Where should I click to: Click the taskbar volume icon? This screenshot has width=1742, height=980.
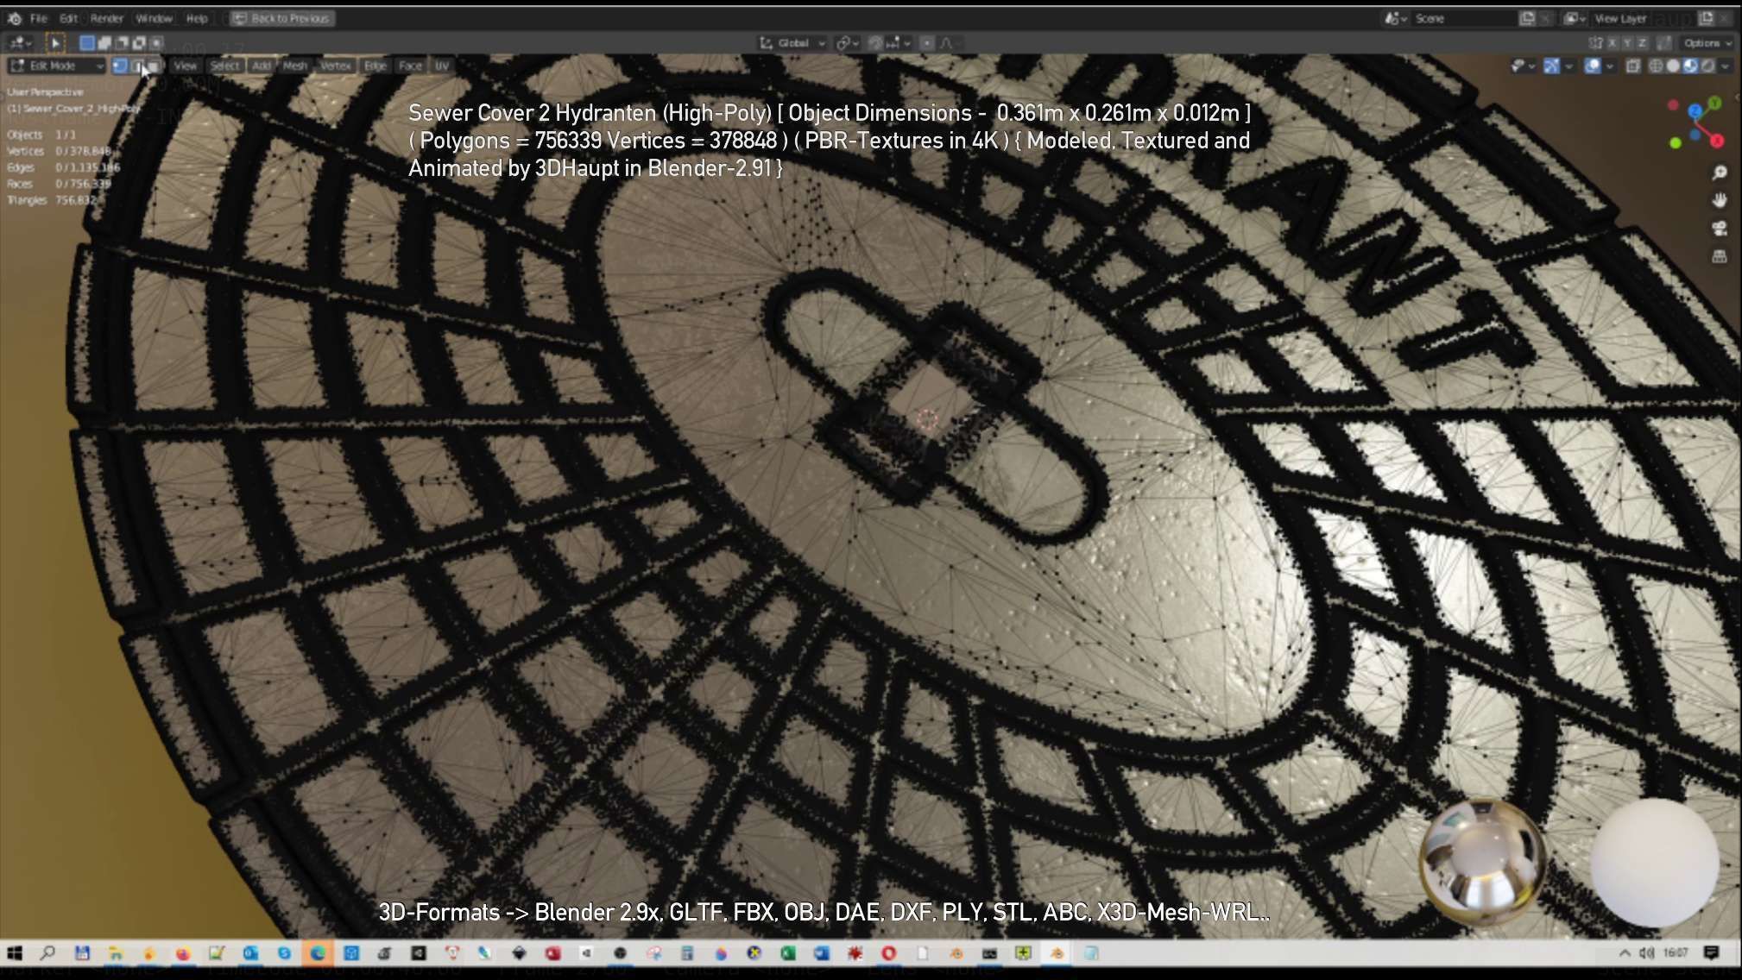point(1646,952)
